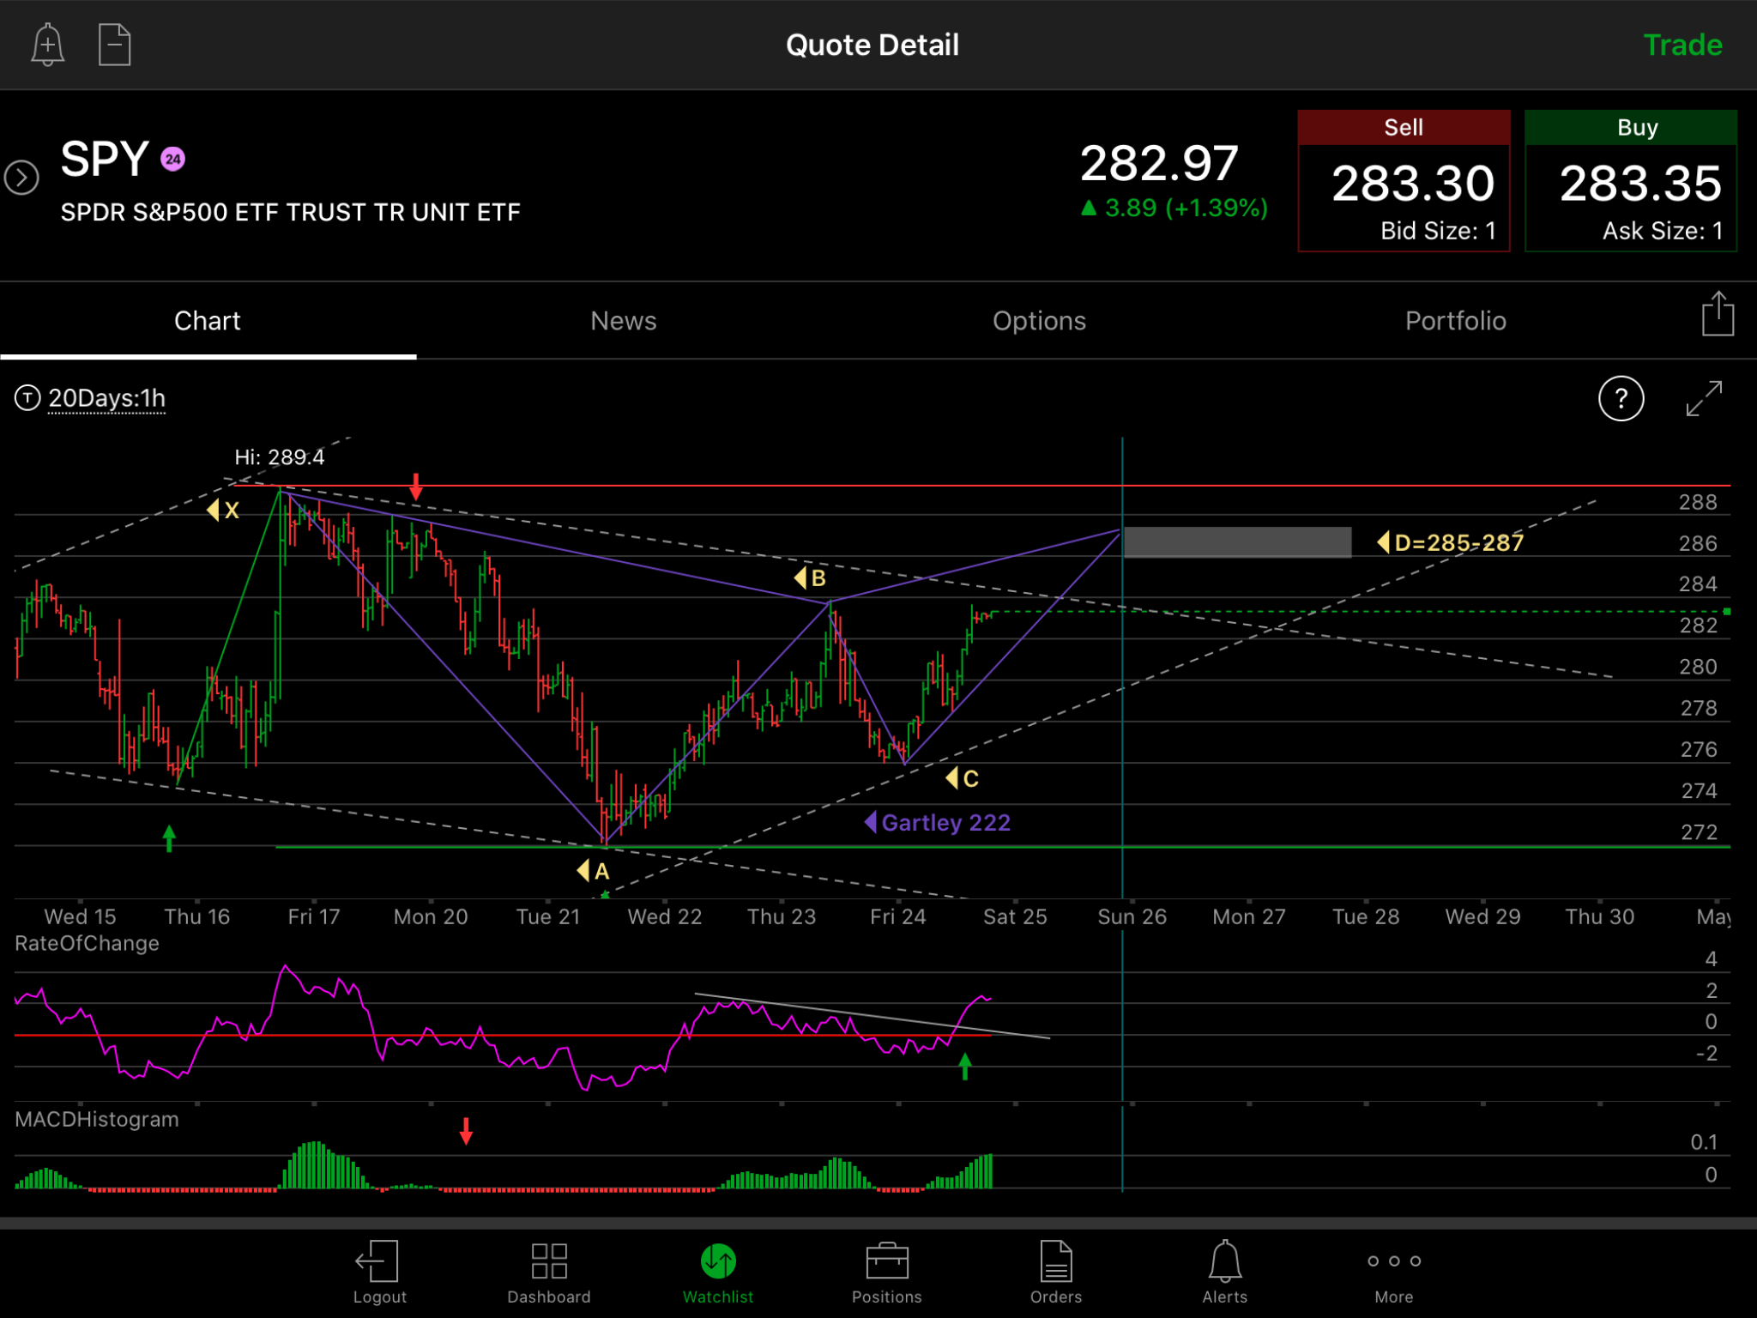
Task: Open the 20Days:1h timeframe selector
Action: [x=106, y=398]
